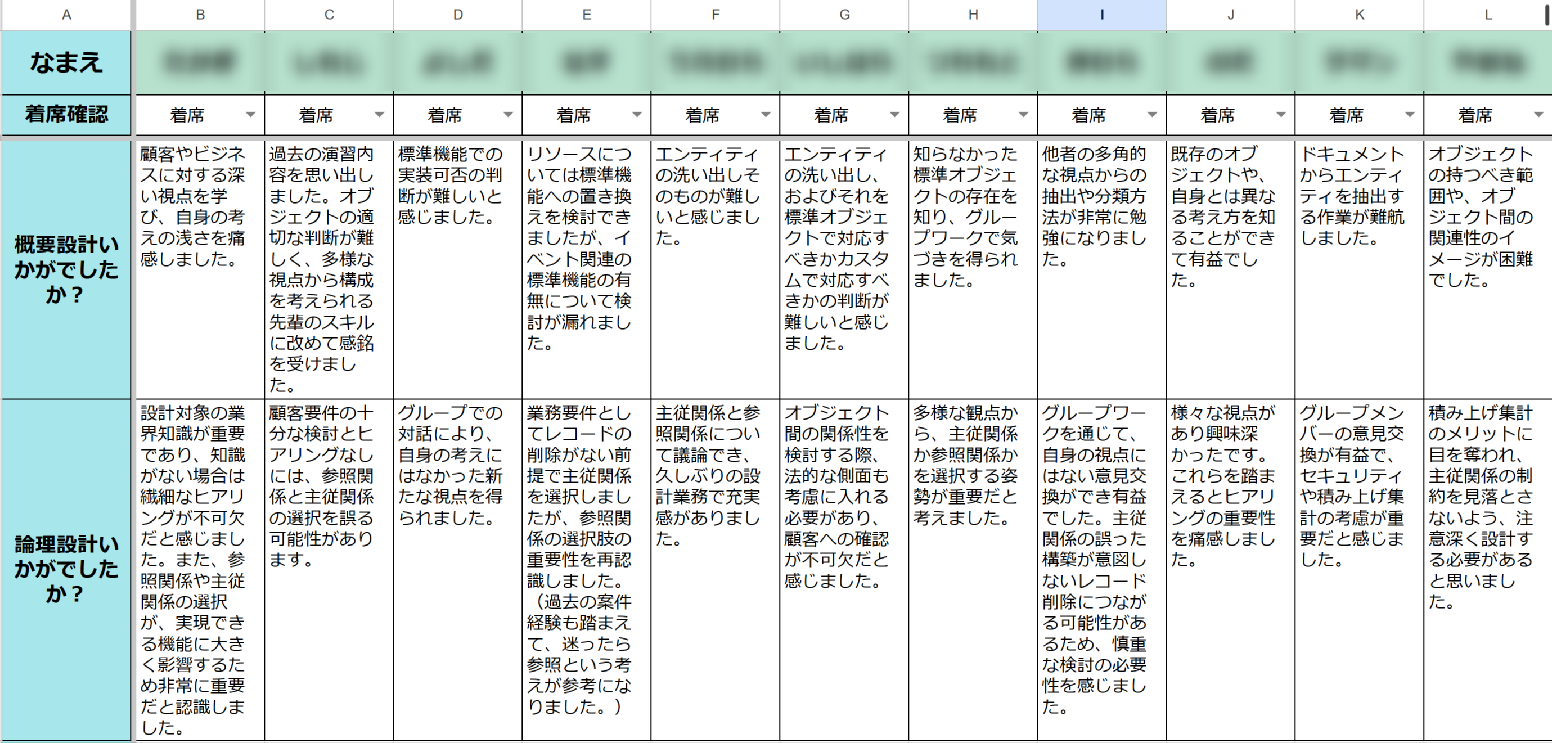This screenshot has width=1552, height=743.
Task: Open the 着席 dropdown arrow in column C
Action: (379, 115)
